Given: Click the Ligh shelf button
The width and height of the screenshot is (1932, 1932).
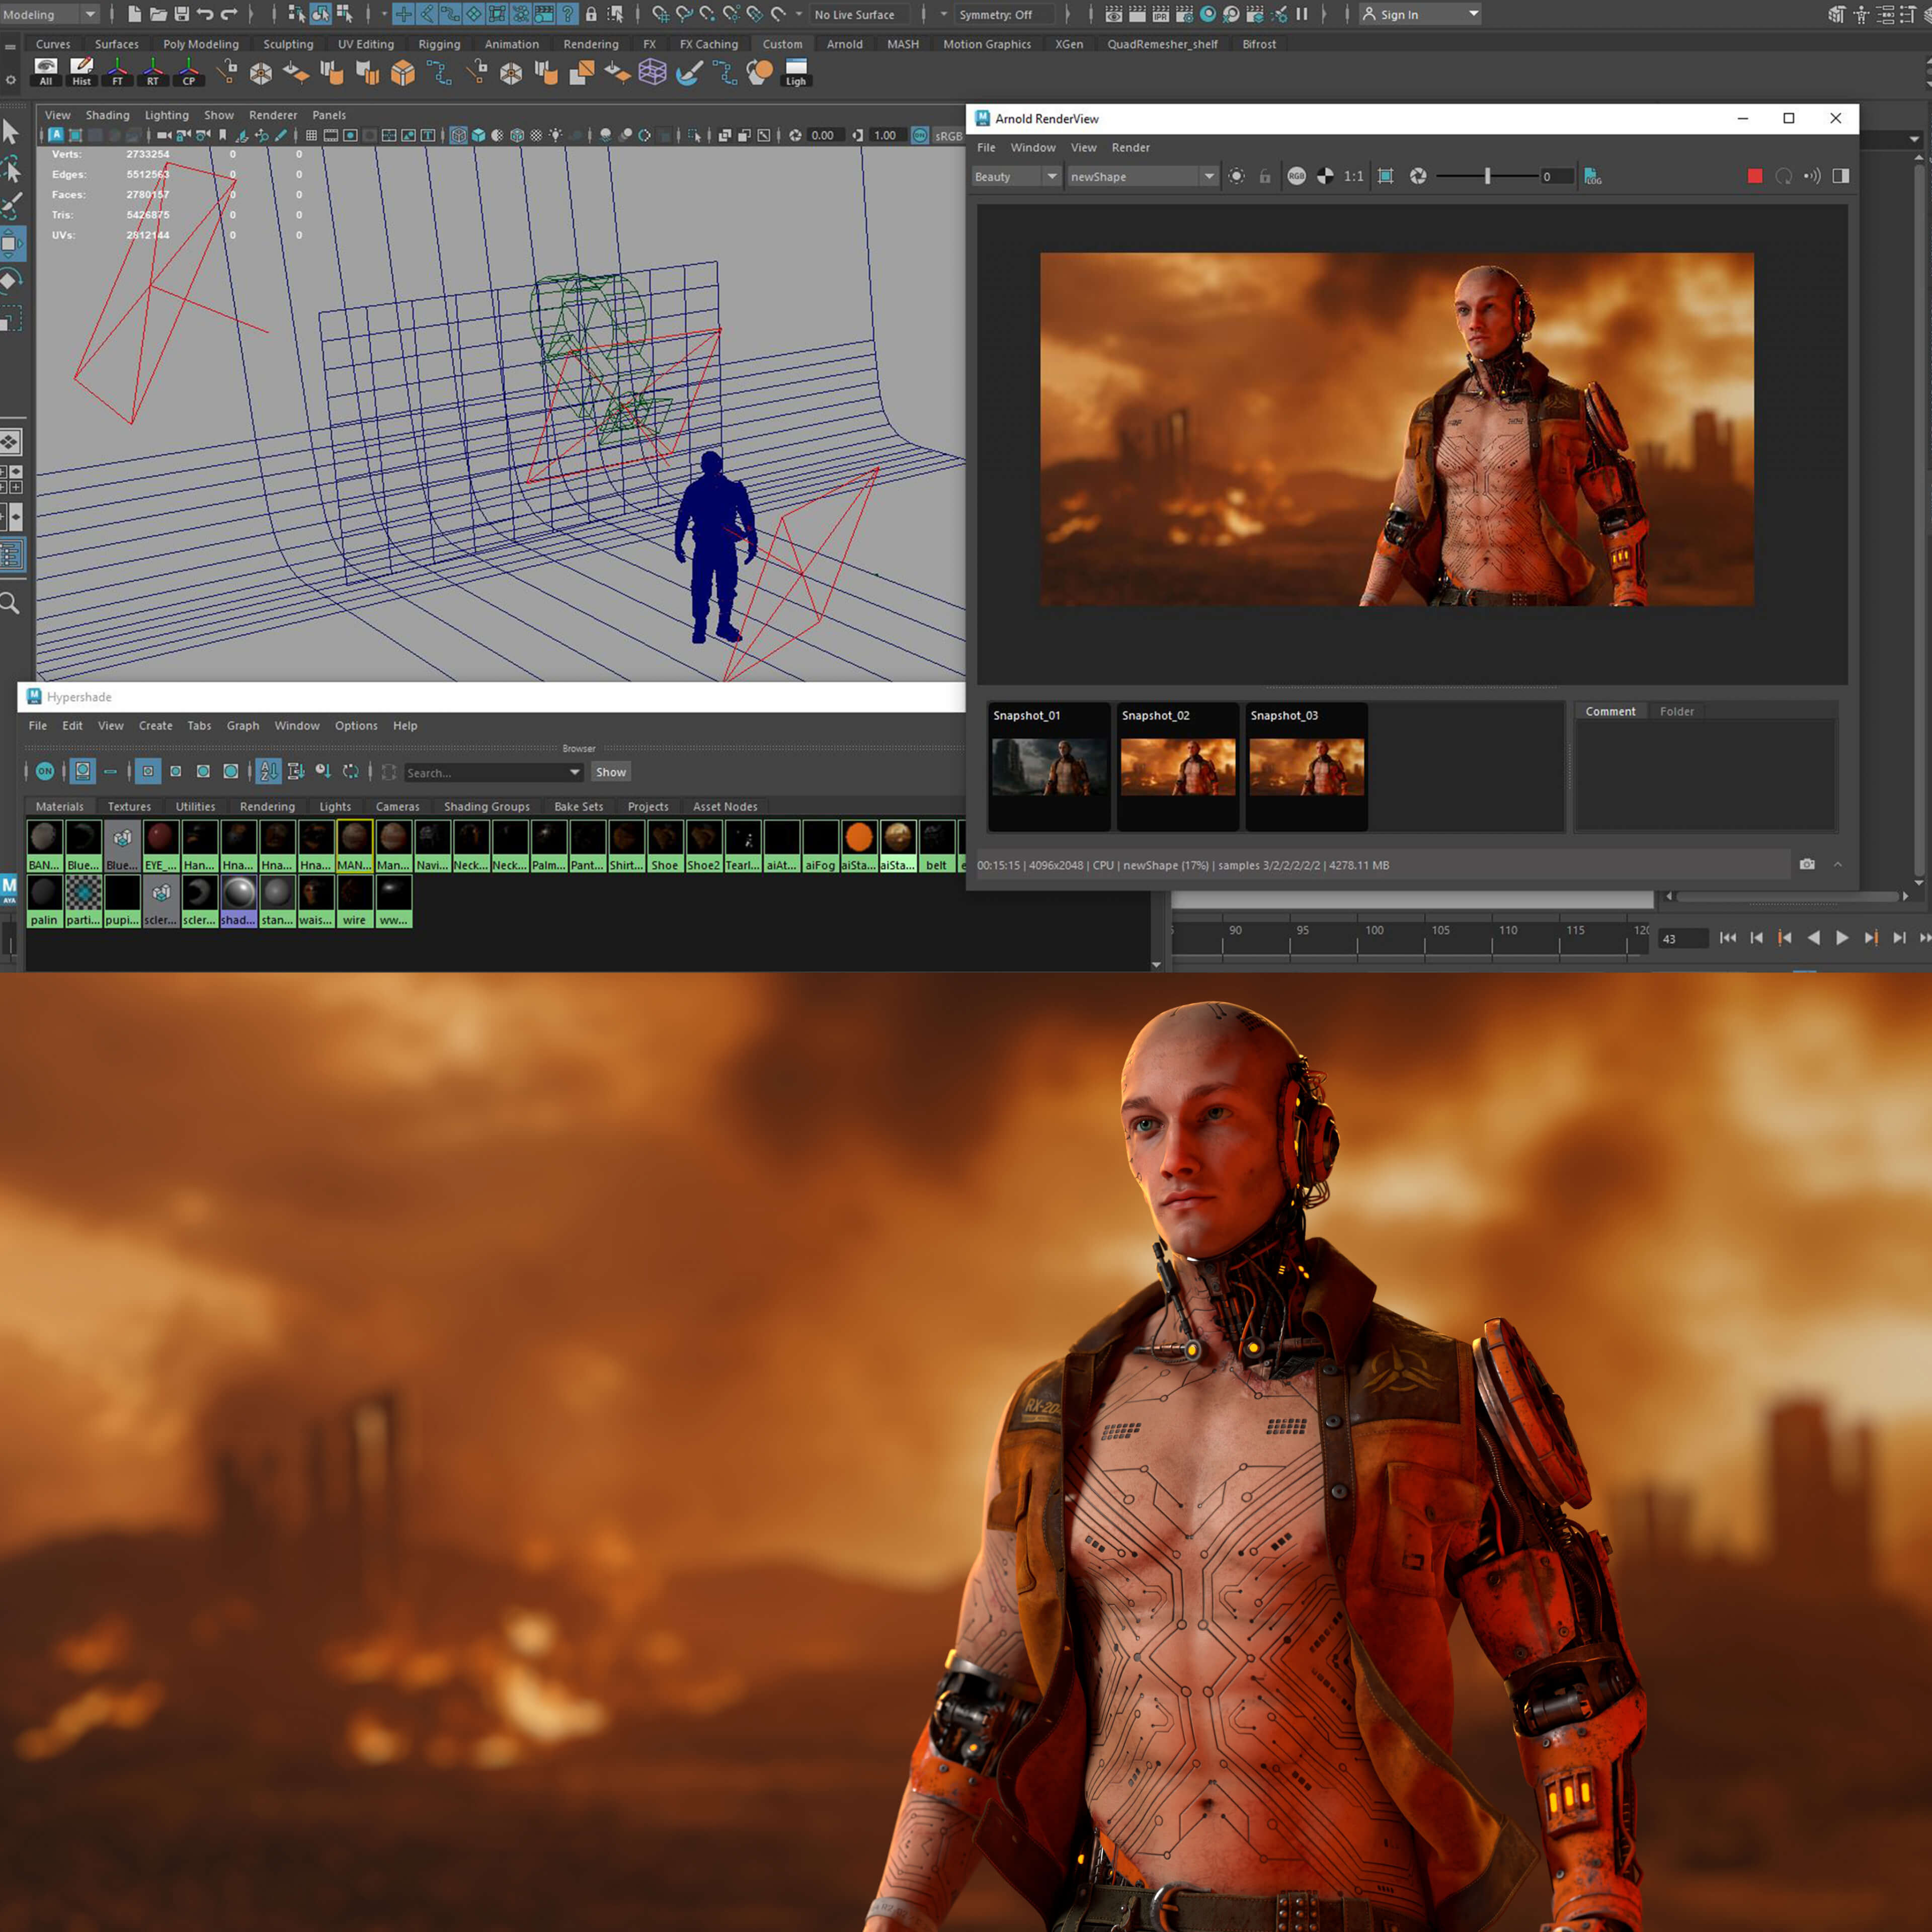Looking at the screenshot, I should pyautogui.click(x=796, y=71).
